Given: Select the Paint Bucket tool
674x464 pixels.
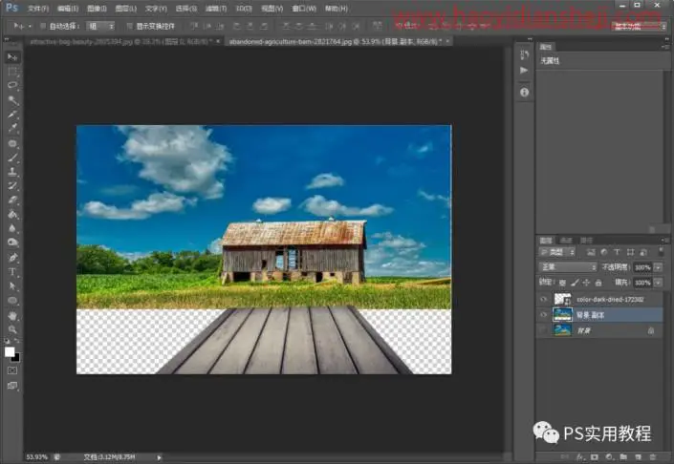Looking at the screenshot, I should [12, 214].
